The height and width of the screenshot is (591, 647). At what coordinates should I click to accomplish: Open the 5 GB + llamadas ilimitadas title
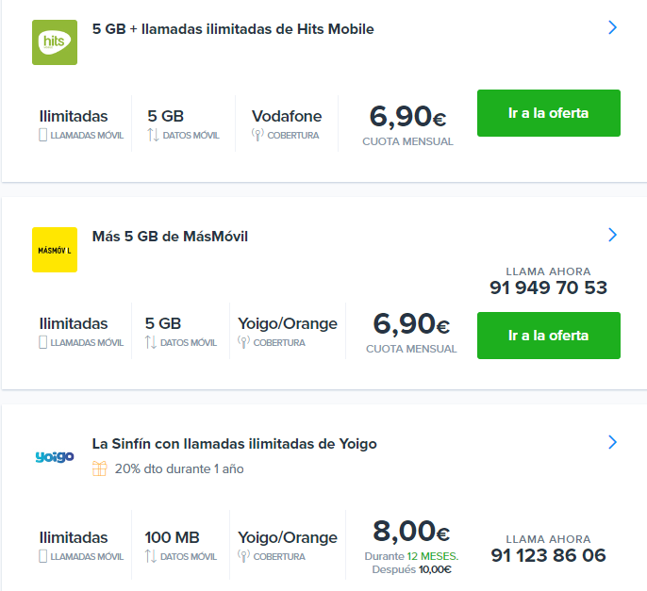[233, 29]
